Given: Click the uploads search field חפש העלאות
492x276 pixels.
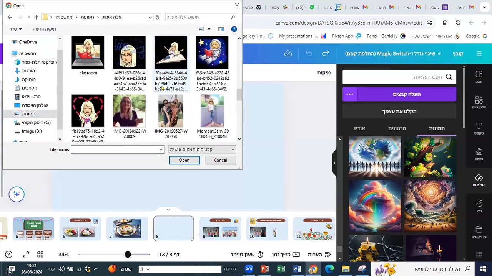Looking at the screenshot, I should coord(399,77).
